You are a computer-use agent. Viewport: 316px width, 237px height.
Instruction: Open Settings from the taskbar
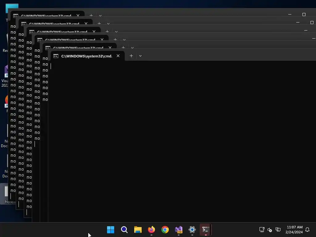point(192,230)
